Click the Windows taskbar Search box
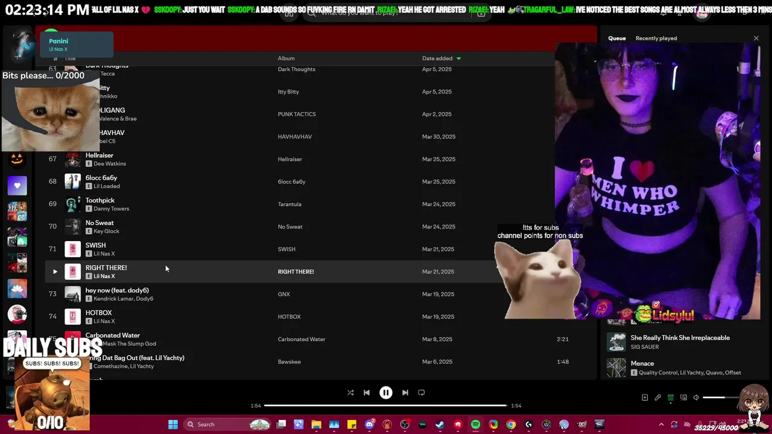Screen dimensions: 772x434 click(x=227, y=424)
